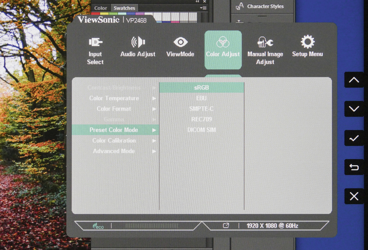The width and height of the screenshot is (368, 250).
Task: Open the Setup Menu gear icon
Action: pos(307,42)
